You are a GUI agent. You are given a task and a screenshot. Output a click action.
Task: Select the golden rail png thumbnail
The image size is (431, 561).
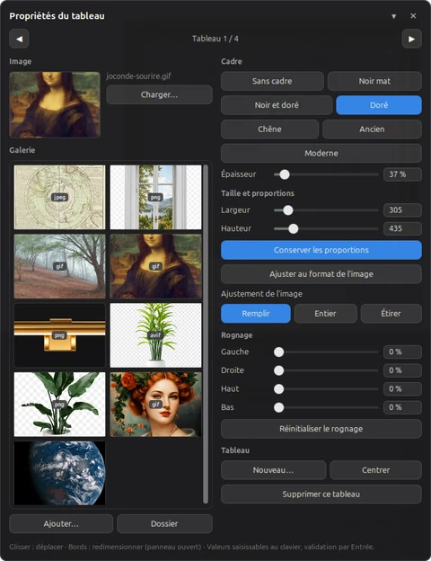pyautogui.click(x=59, y=335)
